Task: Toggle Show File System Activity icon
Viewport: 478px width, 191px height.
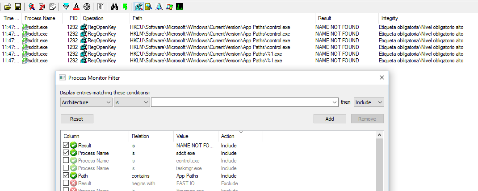Action: [x=149, y=6]
